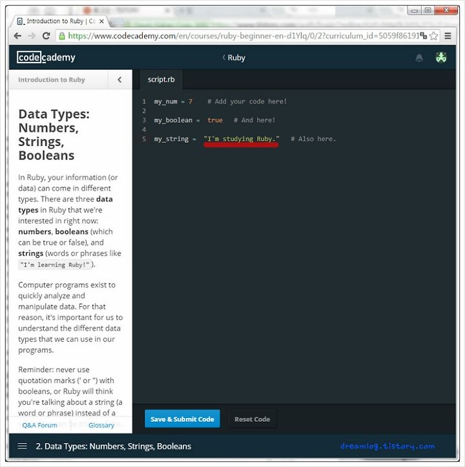
Task: Go back with browser back arrow
Action: (17, 36)
